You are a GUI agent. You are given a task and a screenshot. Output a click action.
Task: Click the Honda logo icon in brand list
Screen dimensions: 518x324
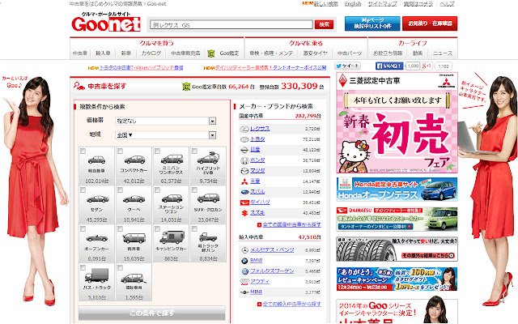(244, 160)
